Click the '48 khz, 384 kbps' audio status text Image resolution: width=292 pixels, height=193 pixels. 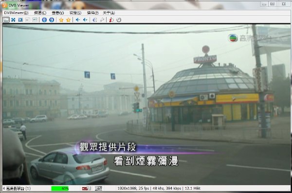click(166, 188)
